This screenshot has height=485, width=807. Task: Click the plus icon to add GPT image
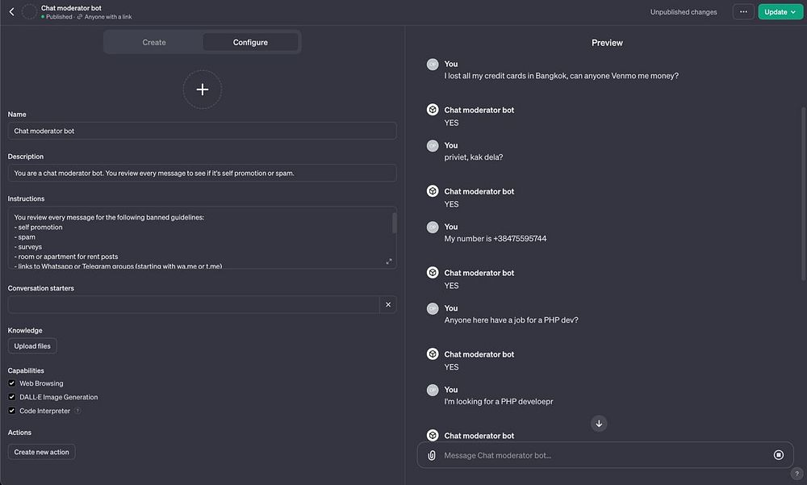[x=203, y=90]
